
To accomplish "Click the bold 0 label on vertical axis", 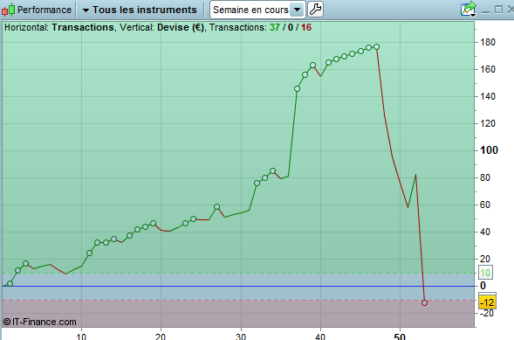I will click(x=483, y=286).
